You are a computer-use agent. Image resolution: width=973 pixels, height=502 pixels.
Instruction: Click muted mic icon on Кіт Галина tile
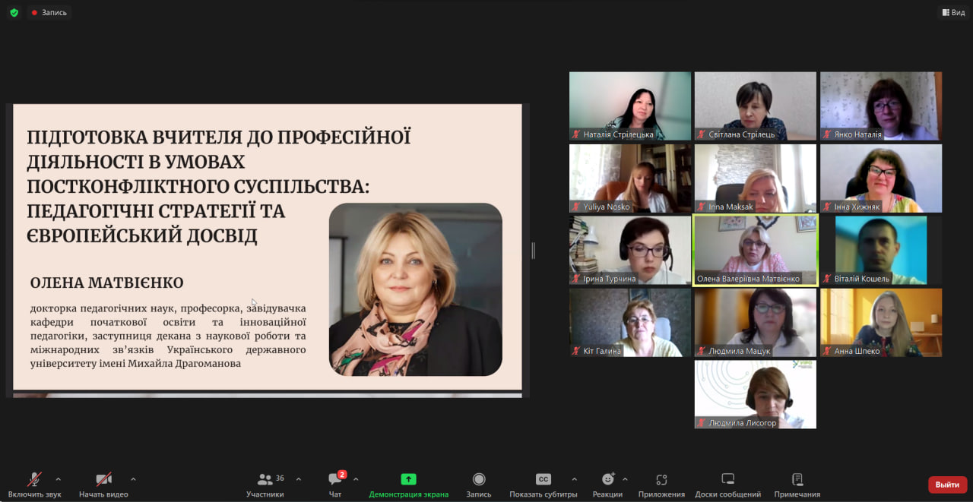[x=576, y=351]
